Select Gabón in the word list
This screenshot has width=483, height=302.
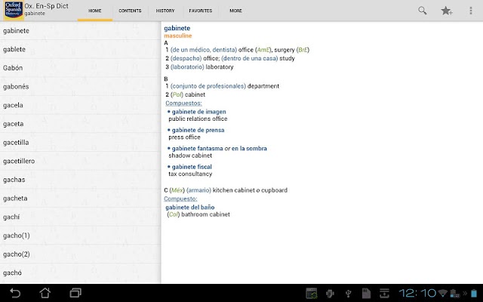click(80, 68)
